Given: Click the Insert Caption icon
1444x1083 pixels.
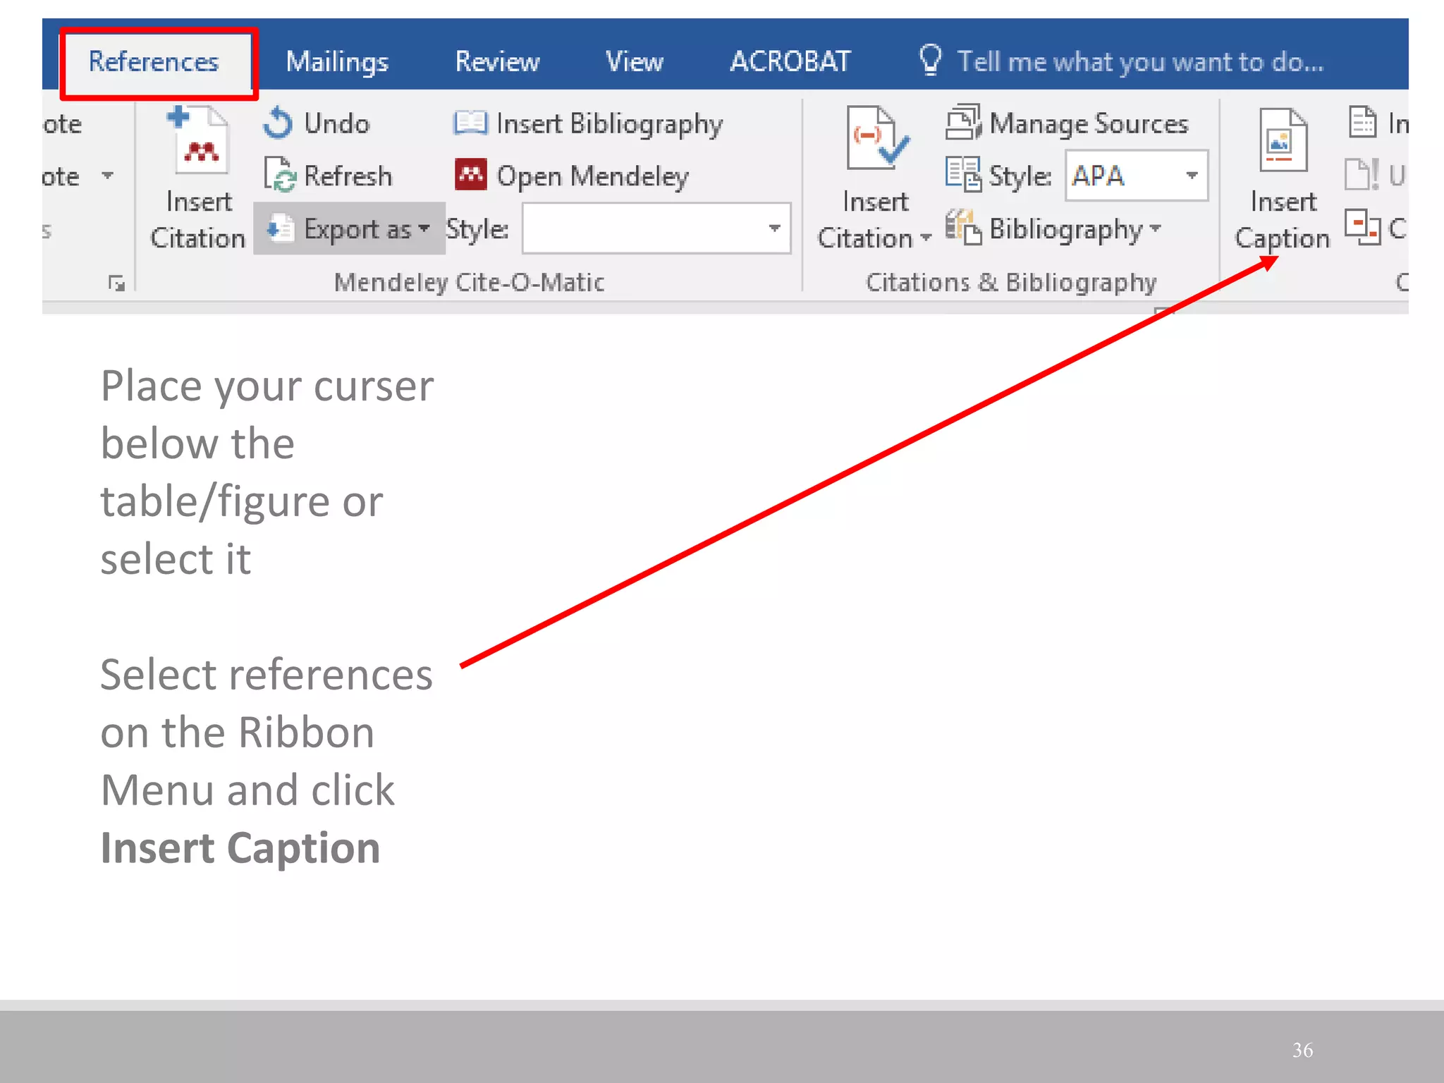Looking at the screenshot, I should (x=1283, y=140).
